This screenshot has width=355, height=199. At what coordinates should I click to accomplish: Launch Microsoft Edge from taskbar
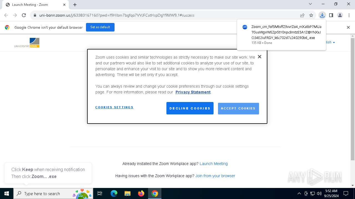tap(114, 193)
